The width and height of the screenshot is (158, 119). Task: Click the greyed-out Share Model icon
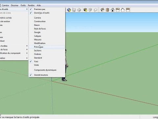[90, 10]
